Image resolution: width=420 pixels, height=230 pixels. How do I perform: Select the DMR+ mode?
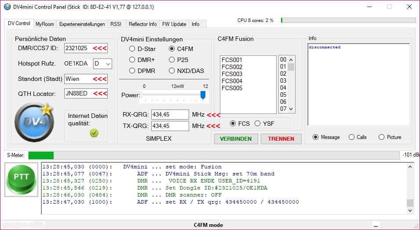[x=142, y=60]
